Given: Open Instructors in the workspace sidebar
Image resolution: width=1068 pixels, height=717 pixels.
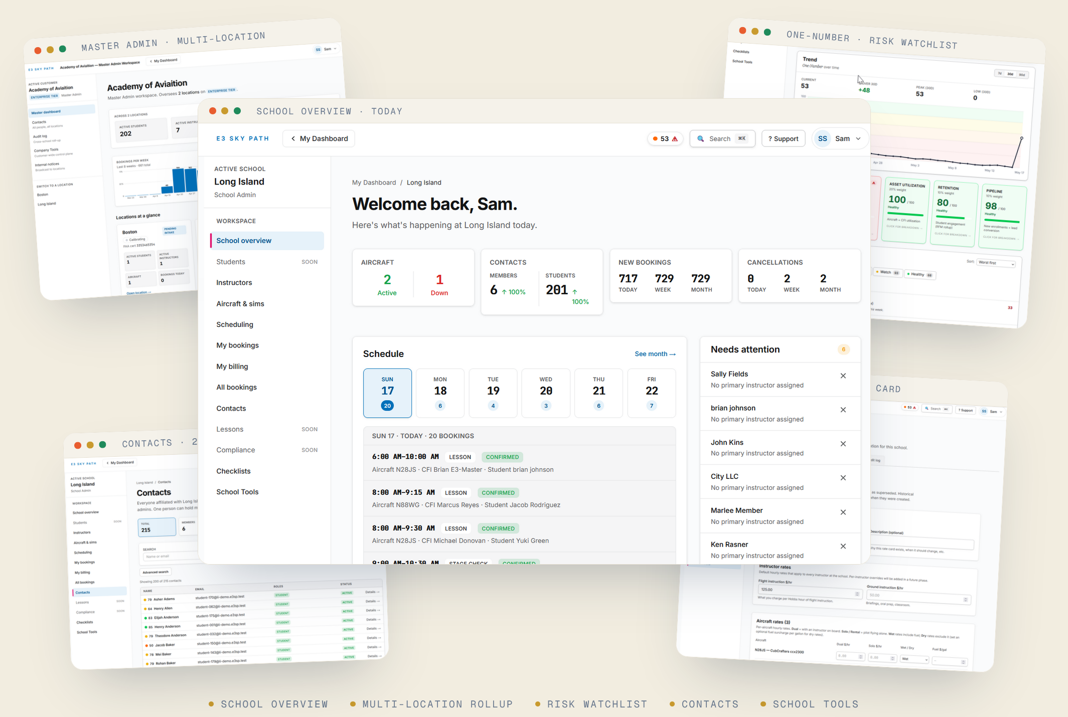Looking at the screenshot, I should click(x=267, y=283).
